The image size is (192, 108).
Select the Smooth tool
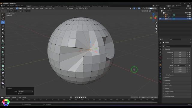click(3, 73)
